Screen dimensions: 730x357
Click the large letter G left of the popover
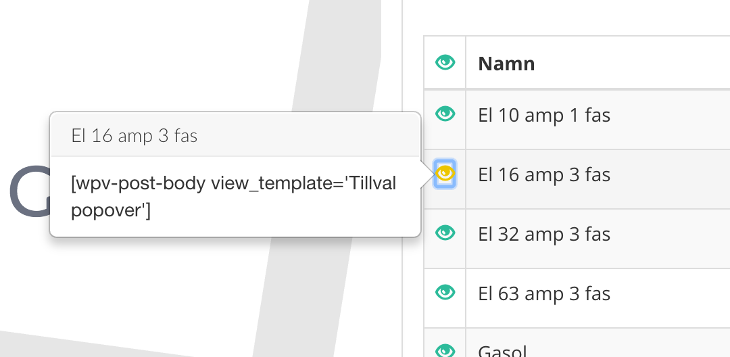[x=30, y=192]
